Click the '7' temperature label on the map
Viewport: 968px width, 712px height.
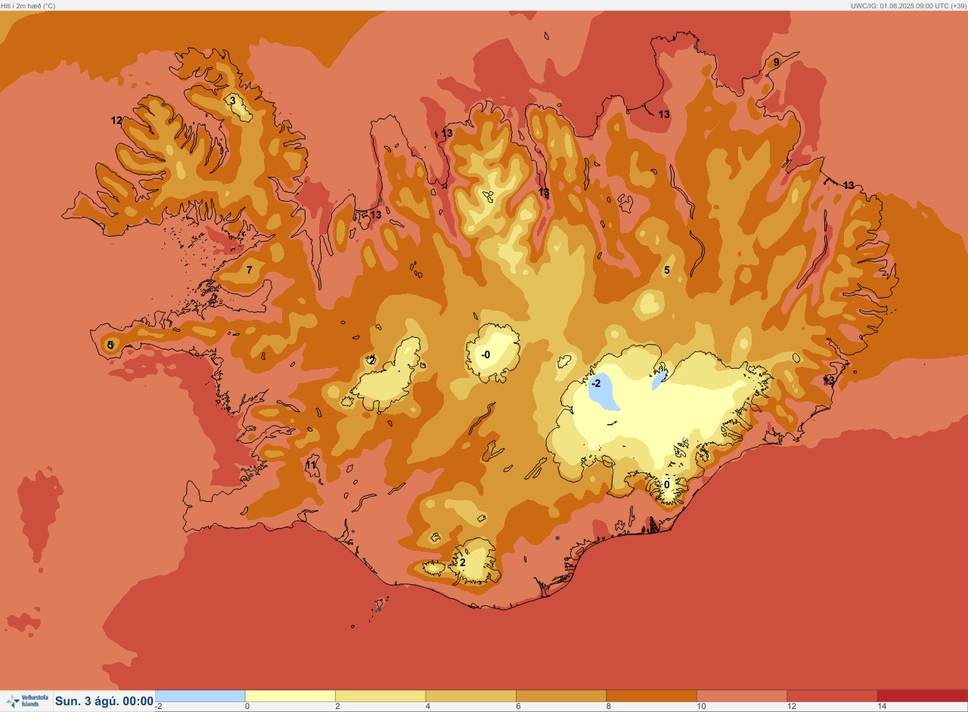click(250, 270)
